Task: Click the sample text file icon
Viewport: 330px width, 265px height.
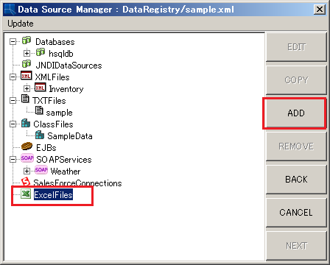Action: 39,110
